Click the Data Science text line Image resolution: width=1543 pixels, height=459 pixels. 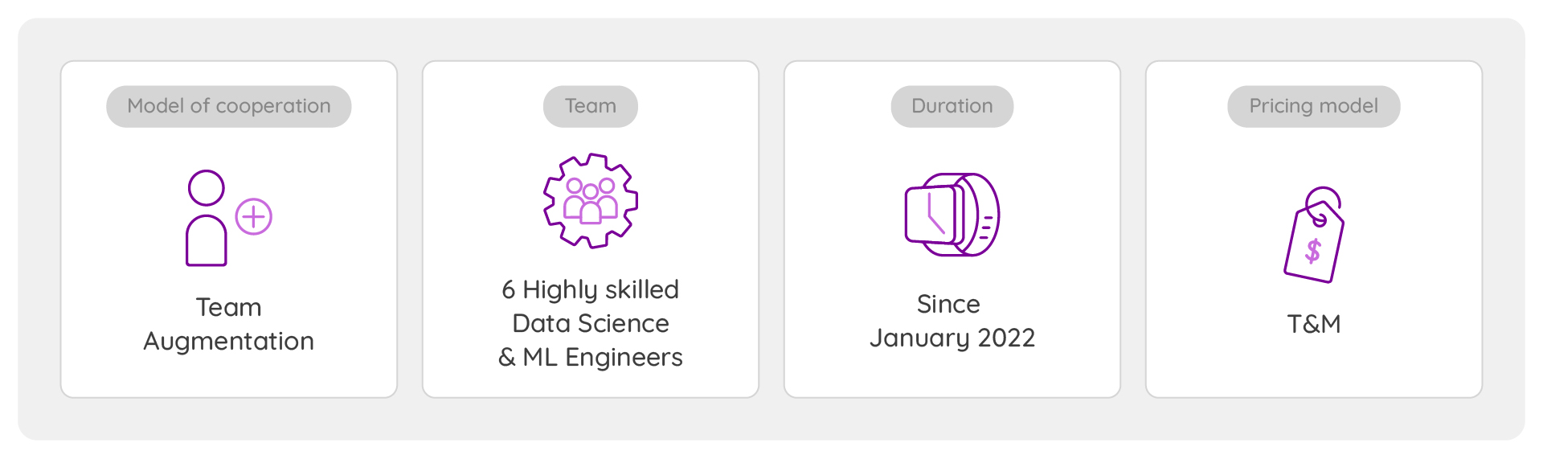(x=591, y=323)
